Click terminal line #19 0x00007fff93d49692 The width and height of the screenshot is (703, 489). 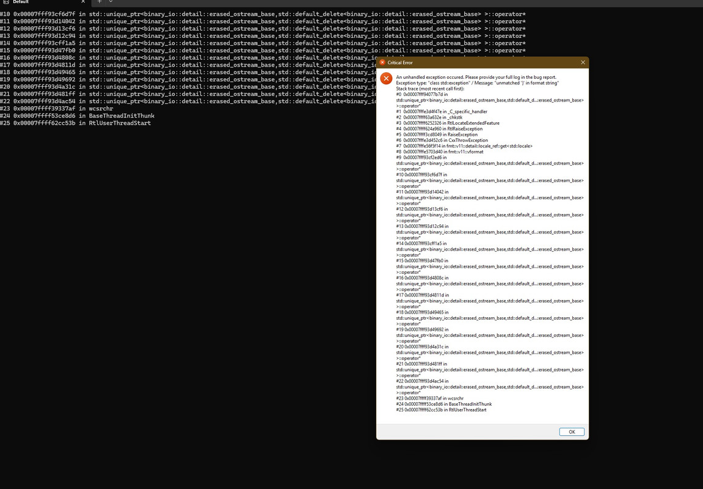point(188,79)
